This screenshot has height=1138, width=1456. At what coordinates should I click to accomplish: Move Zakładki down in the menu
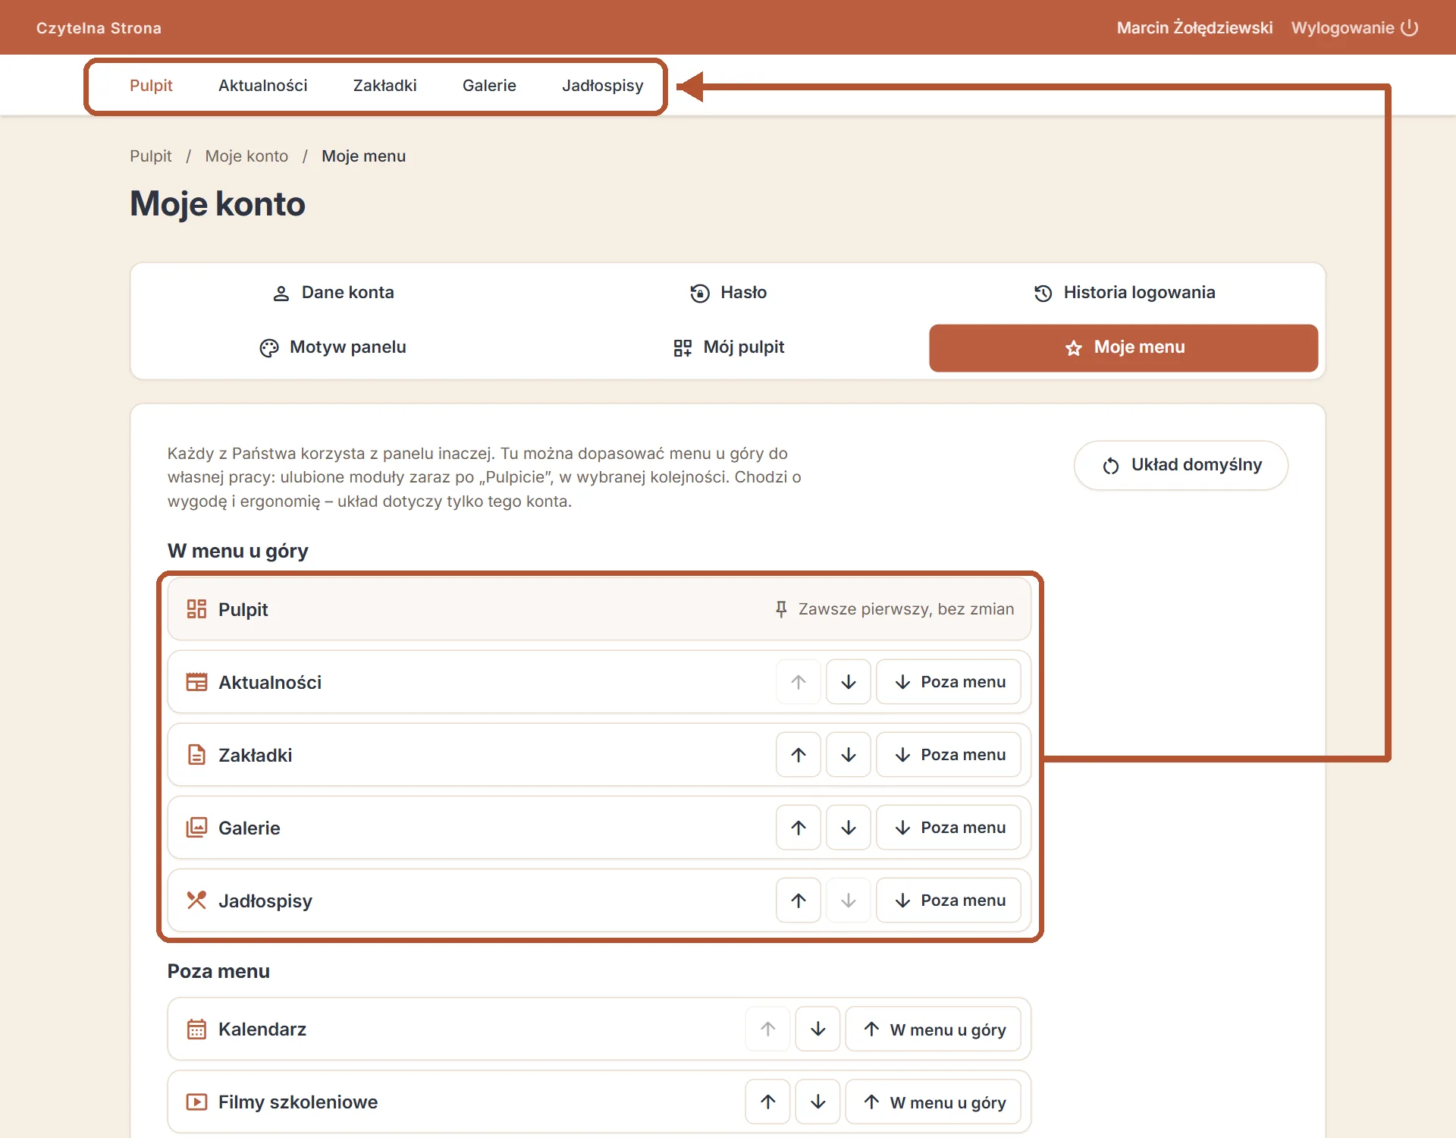point(848,755)
